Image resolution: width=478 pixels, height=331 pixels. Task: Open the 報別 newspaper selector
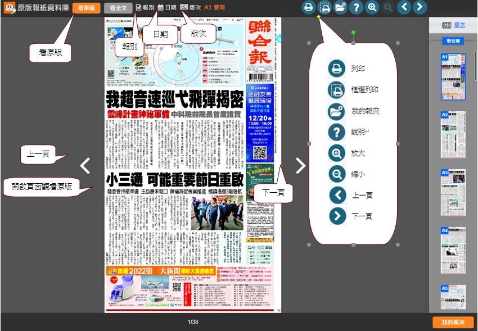[x=145, y=8]
